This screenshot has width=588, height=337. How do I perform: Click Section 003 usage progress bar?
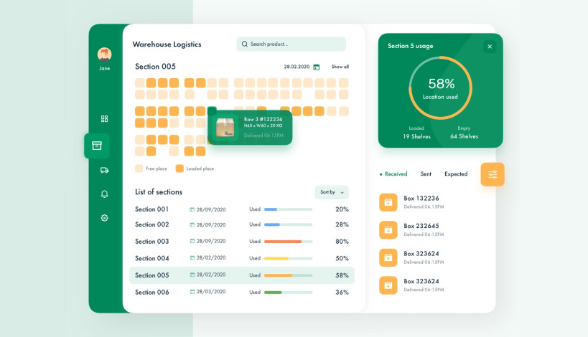288,242
